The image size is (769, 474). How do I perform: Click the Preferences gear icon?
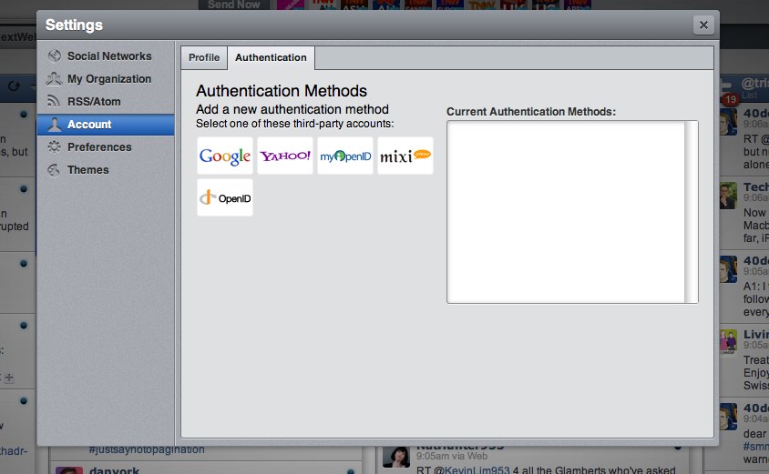click(x=54, y=146)
